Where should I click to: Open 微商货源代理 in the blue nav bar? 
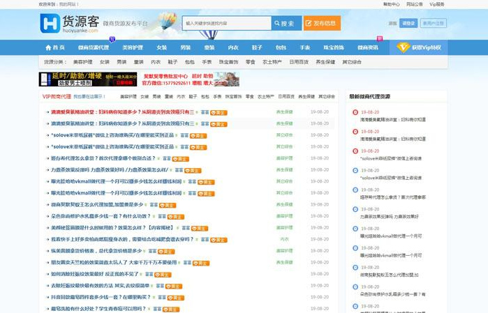click(x=94, y=47)
